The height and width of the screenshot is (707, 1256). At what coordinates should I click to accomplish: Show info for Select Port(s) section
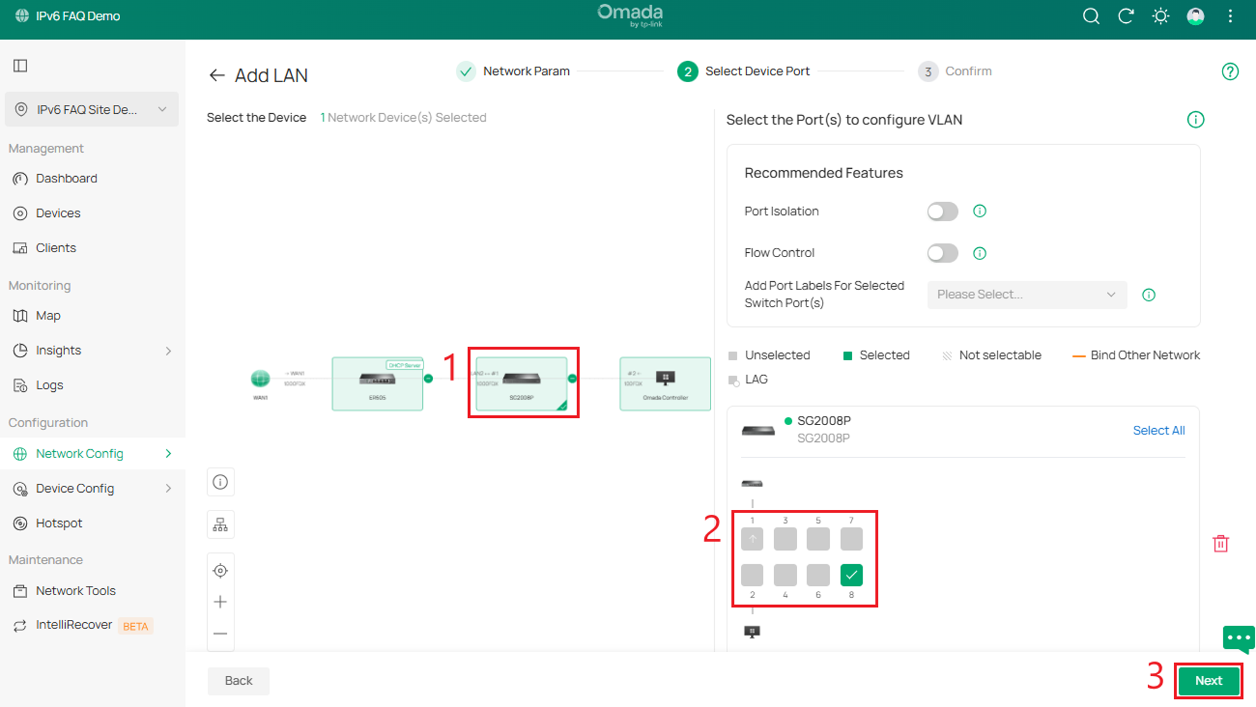[1195, 120]
